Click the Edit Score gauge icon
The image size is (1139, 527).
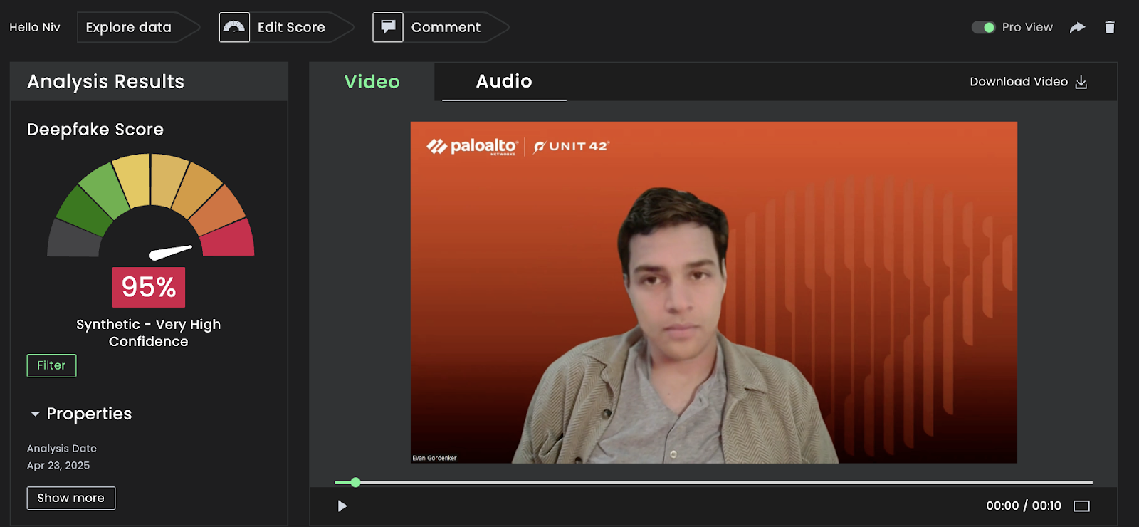click(x=234, y=27)
